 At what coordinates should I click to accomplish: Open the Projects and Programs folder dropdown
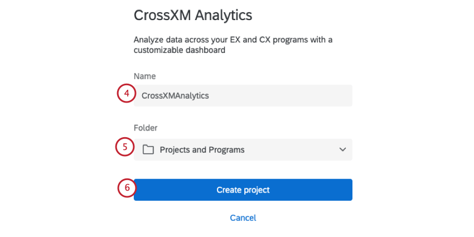point(243,149)
